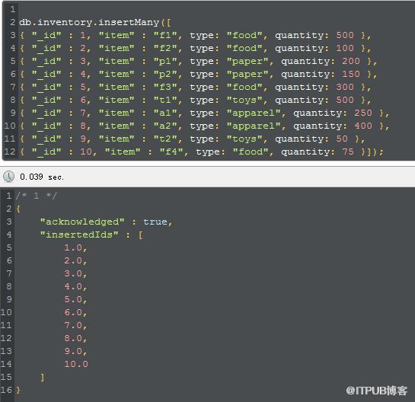This screenshot has height=402, width=415.
Task: Click the 'true' value in the result
Action: pos(155,222)
